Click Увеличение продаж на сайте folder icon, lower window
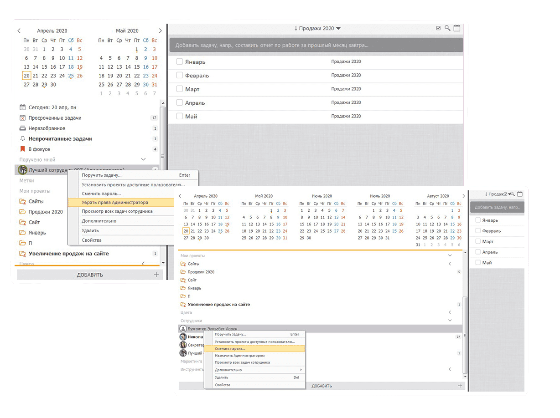This screenshot has width=560, height=418. pyautogui.click(x=183, y=304)
